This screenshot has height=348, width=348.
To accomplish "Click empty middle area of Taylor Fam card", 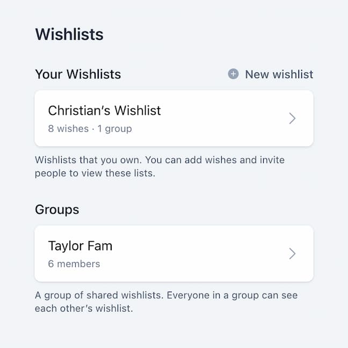I will pyautogui.click(x=204, y=253).
